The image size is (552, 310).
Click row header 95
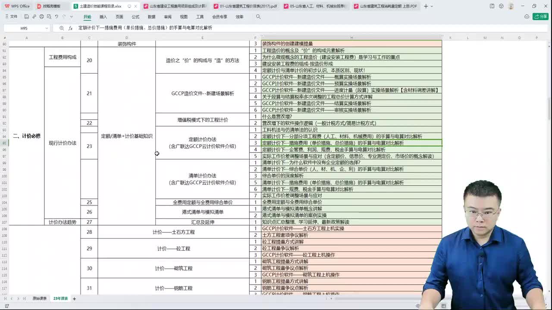(4, 143)
